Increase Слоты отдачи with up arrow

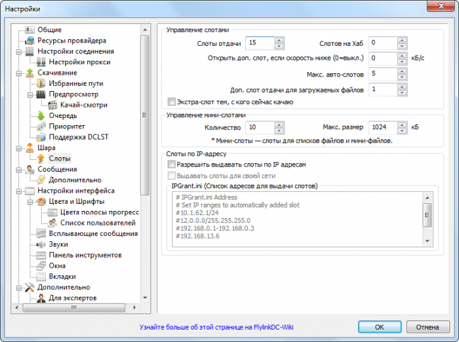[x=279, y=40]
